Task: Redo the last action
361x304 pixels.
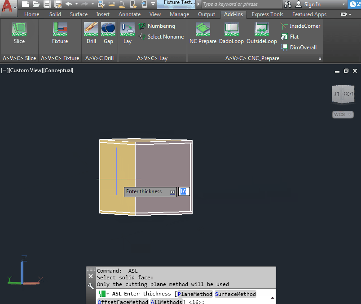Action: pos(85,4)
